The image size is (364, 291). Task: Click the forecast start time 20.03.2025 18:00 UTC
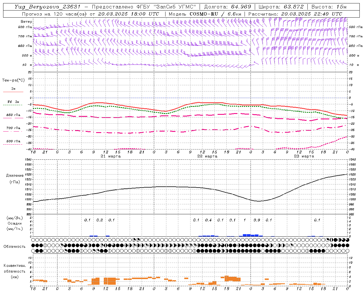tap(129, 14)
